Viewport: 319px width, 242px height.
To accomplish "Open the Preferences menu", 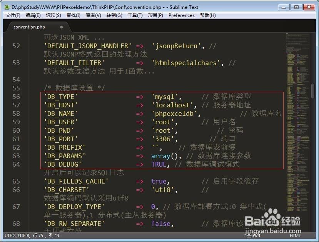I will click(x=181, y=15).
